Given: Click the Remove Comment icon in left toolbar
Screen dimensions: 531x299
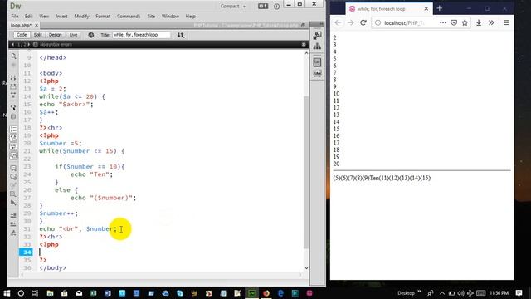Looking at the screenshot, I should click(13, 177).
